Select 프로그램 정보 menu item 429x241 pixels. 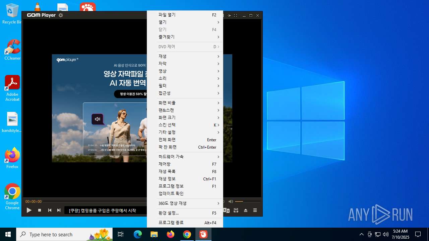coord(185,186)
